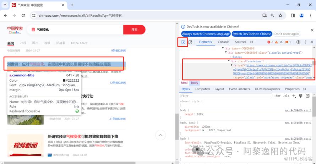Show more Styles sidebar tabs chevron
This screenshot has height=164, width=316.
(305, 89)
